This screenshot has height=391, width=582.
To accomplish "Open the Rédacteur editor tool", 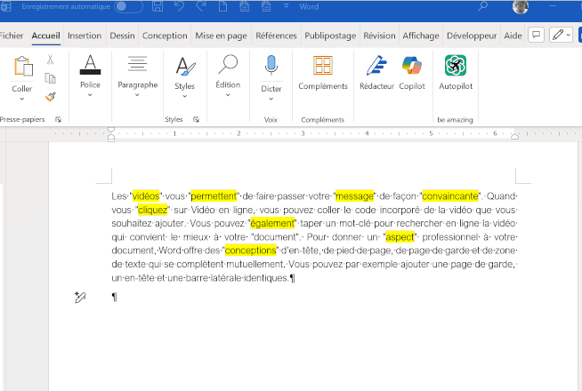I will 376,73.
